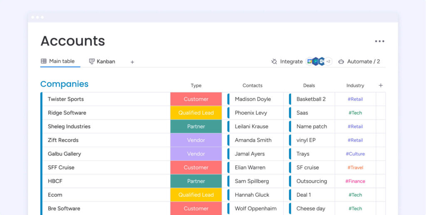The height and width of the screenshot is (215, 426).
Task: Click the Contacts column header
Action: point(253,86)
